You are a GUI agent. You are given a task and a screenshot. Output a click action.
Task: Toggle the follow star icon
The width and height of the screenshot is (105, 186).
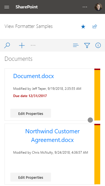pyautogui.click(x=83, y=26)
